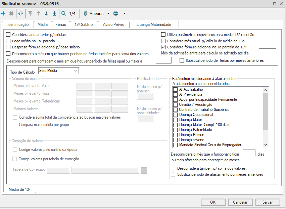Click the blue plus add record icon

pos(4,14)
